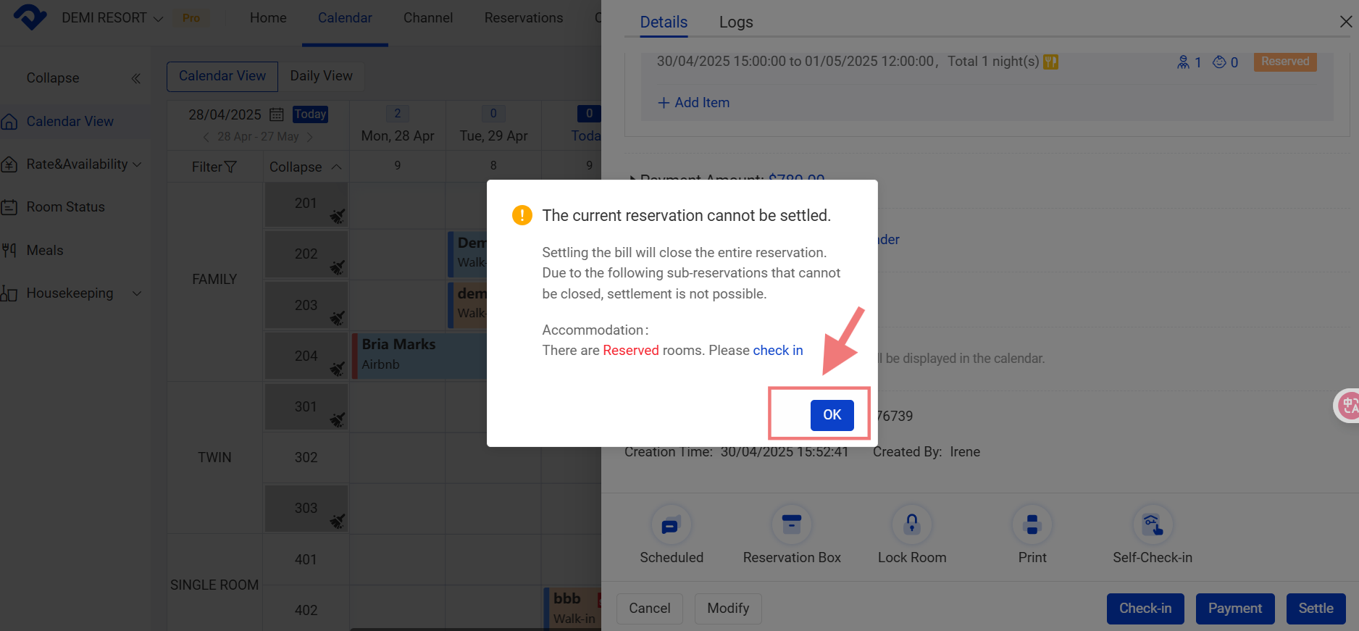Follow the 'check in' link in dialog
1359x631 pixels.
[x=777, y=351]
